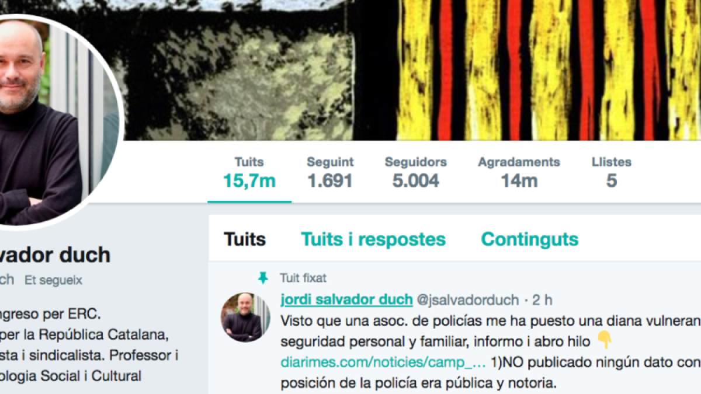Click the jordi salvador duch author name link
701x394 pixels.
pyautogui.click(x=347, y=300)
